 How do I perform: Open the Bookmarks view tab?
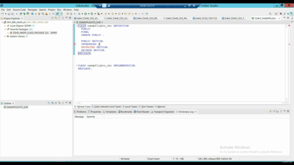point(125,112)
